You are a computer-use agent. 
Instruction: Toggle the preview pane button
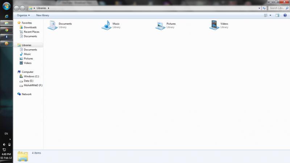[277, 15]
